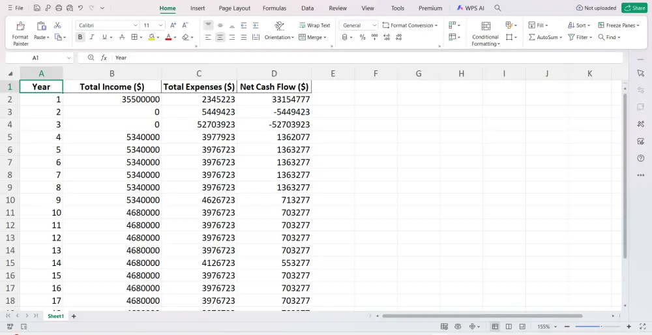Viewport: 652px width, 335px height.
Task: Toggle middle vertical alignment
Action: (x=220, y=25)
